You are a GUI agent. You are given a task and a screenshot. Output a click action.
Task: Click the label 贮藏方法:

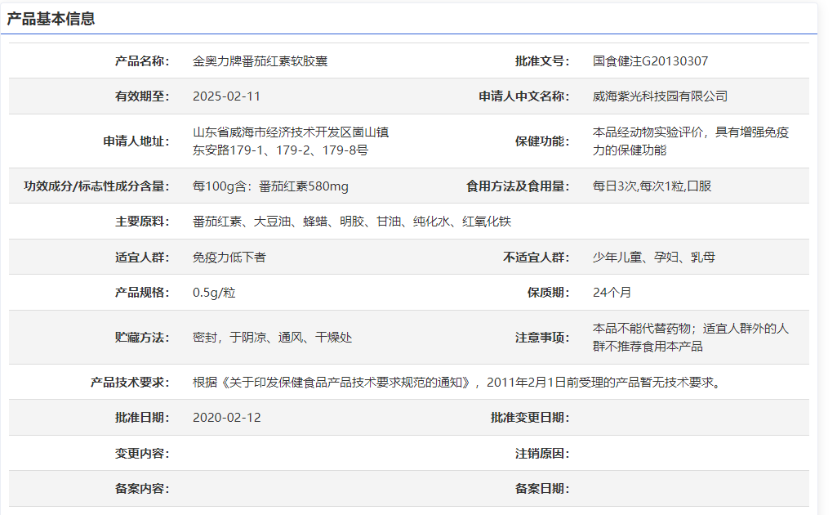[142, 337]
